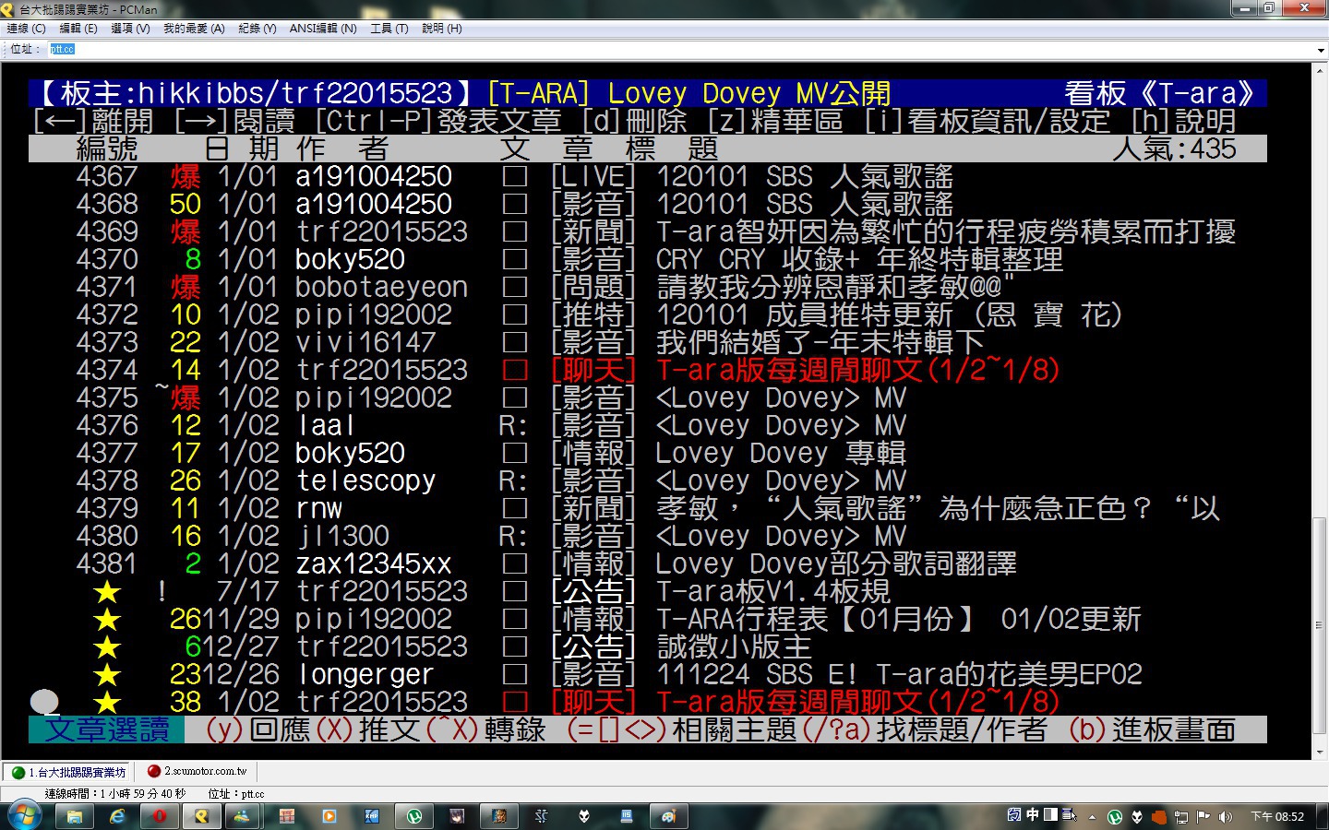The height and width of the screenshot is (830, 1329).
Task: Open the game portrait taskbar icon
Action: 499,816
